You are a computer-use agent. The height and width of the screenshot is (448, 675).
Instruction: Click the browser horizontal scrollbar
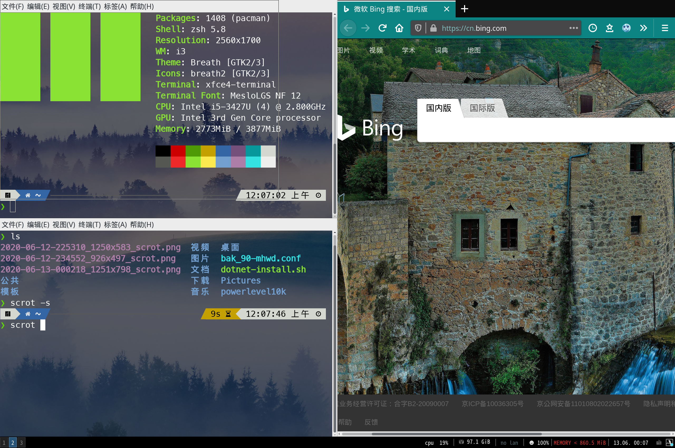(456, 434)
